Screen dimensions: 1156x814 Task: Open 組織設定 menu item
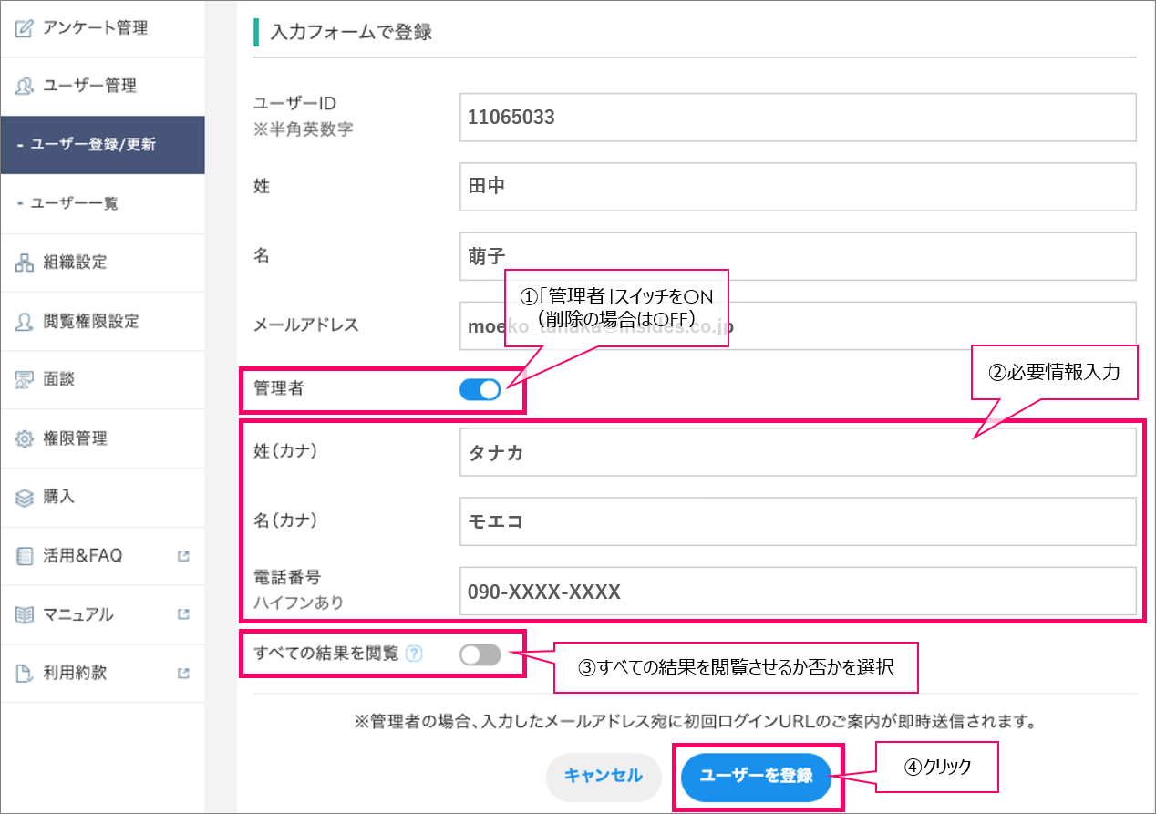[x=102, y=263]
